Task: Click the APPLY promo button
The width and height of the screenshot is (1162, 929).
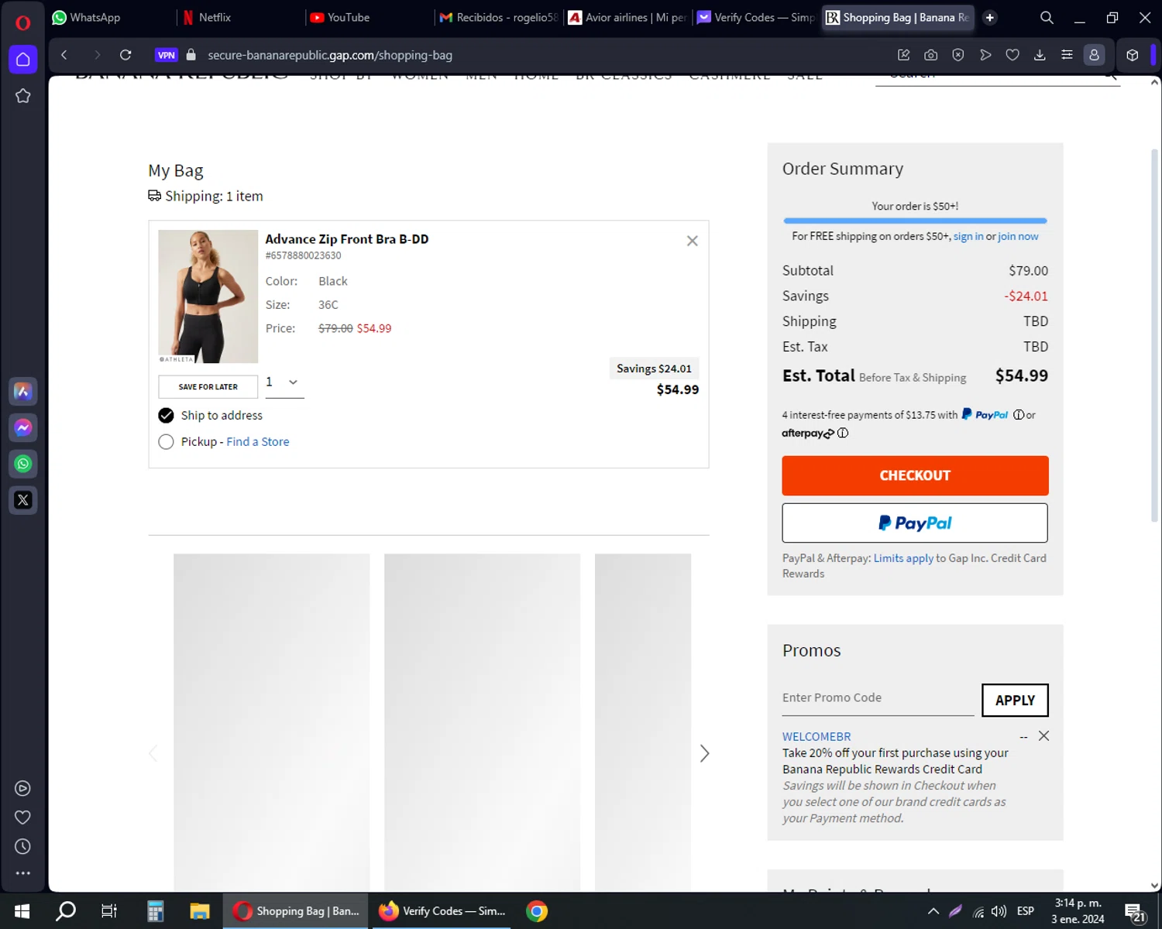Action: pos(1015,700)
